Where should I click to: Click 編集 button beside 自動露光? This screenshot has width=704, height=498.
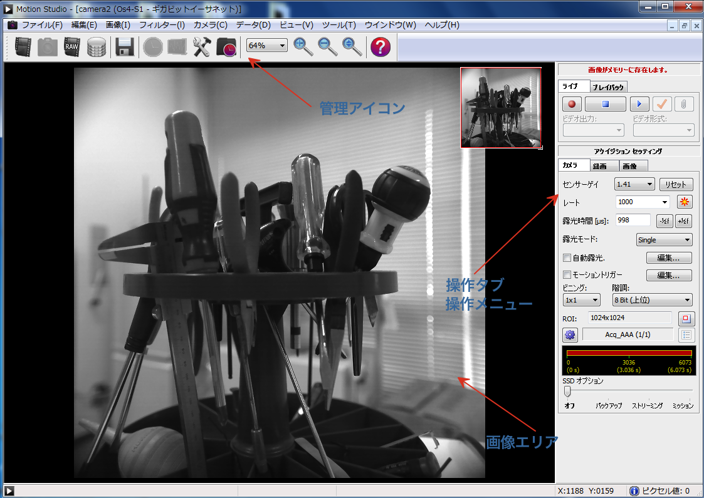point(669,258)
